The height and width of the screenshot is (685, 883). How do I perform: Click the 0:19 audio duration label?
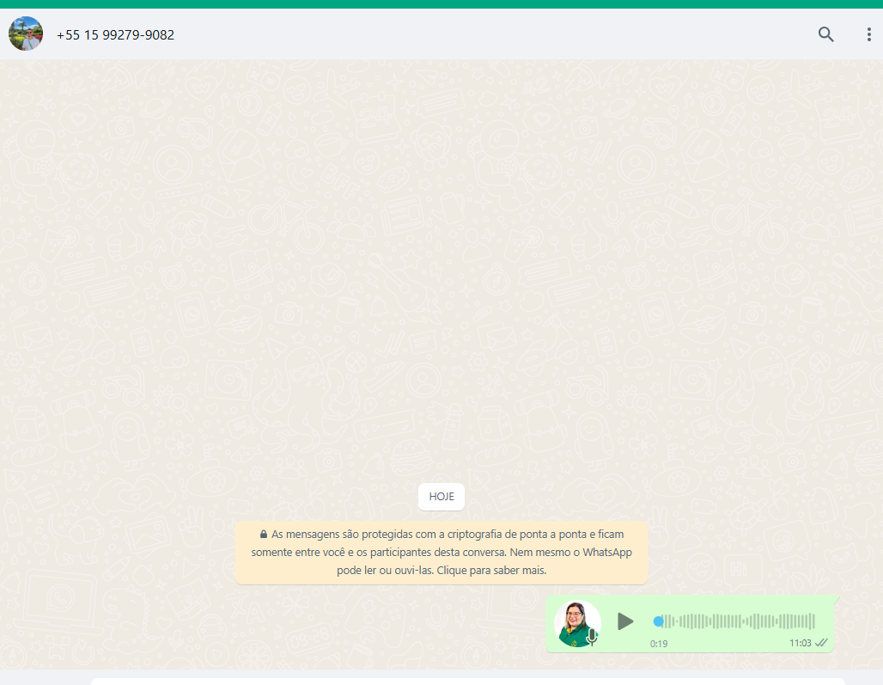659,644
